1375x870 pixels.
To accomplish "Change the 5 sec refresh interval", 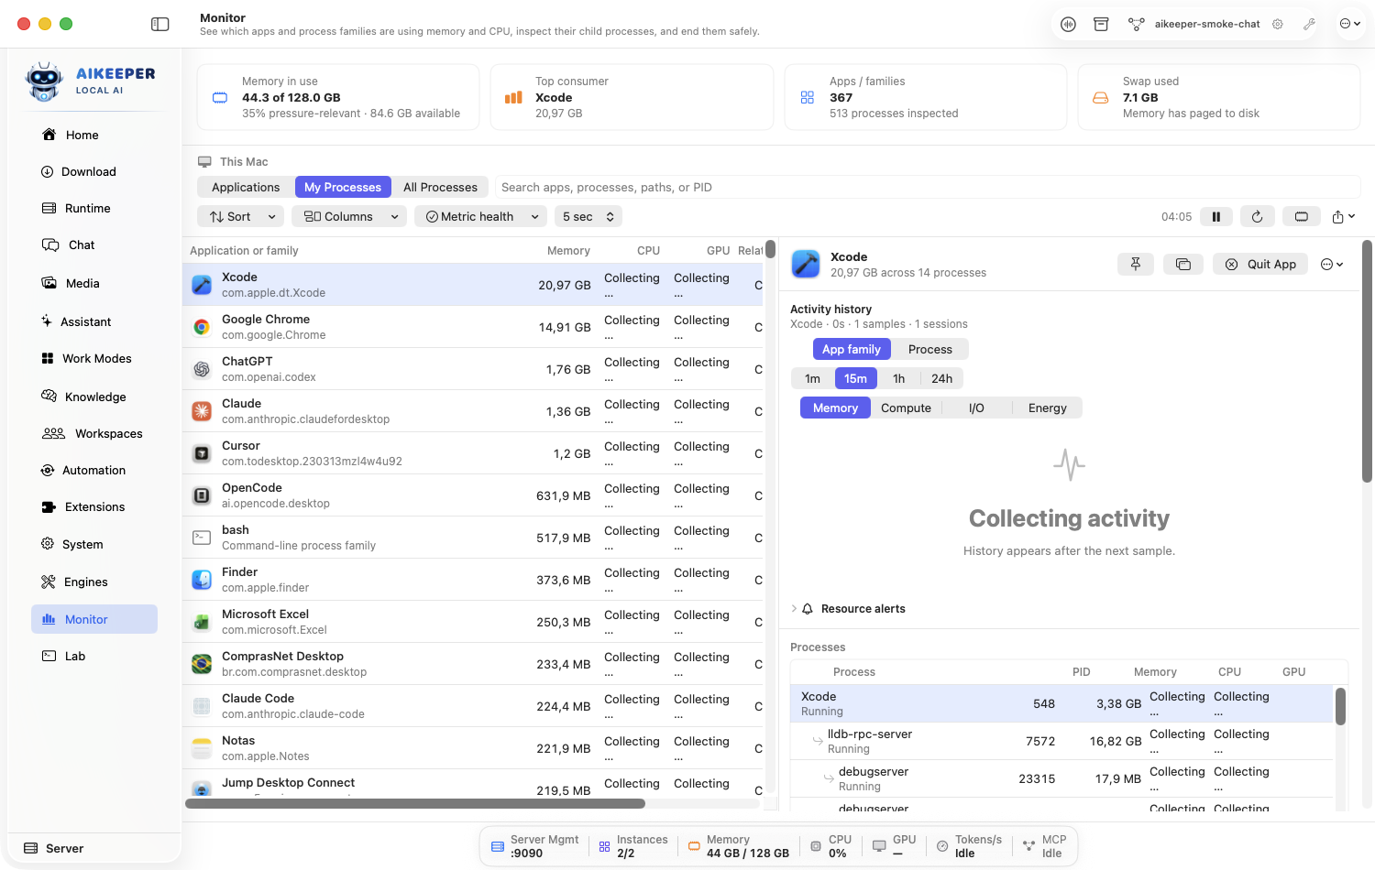I will pos(588,216).
